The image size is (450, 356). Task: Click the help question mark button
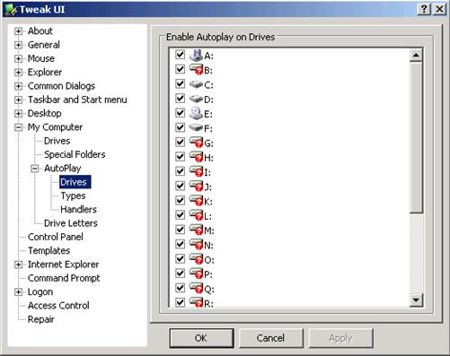pos(424,9)
